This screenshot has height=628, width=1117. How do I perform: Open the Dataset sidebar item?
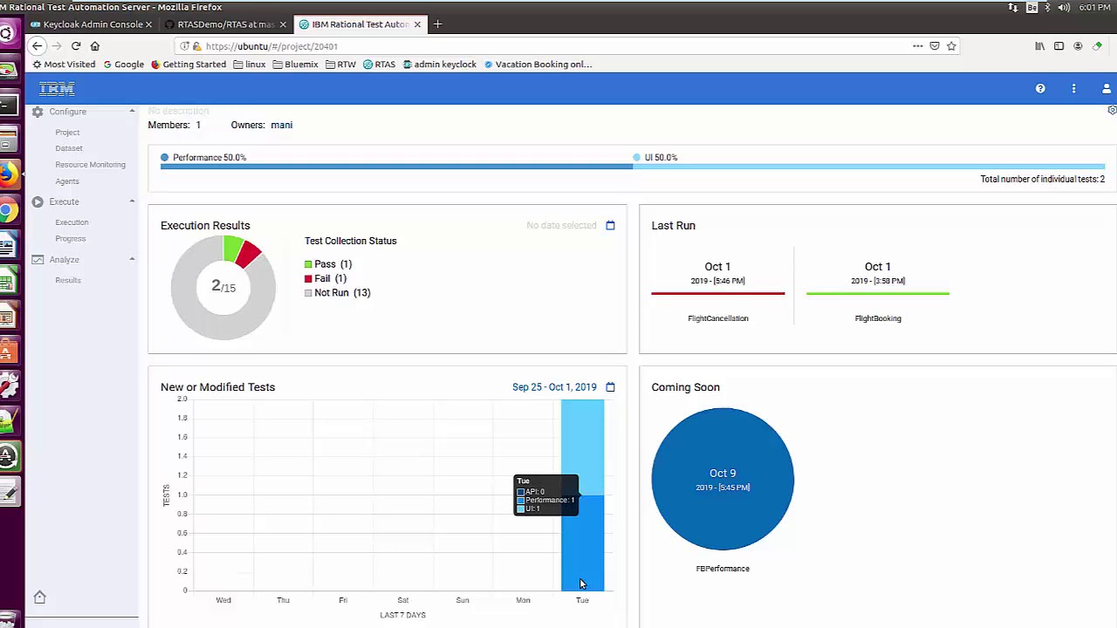point(69,148)
